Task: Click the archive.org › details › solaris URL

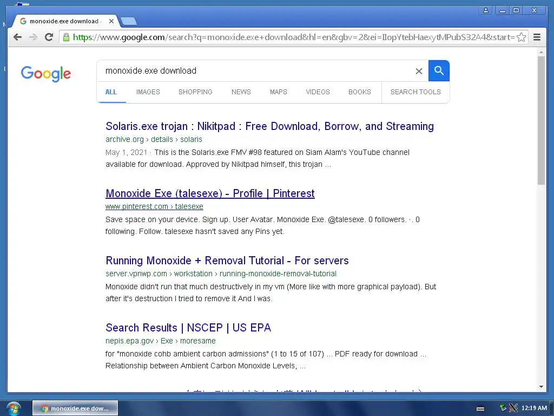Action: (x=154, y=139)
